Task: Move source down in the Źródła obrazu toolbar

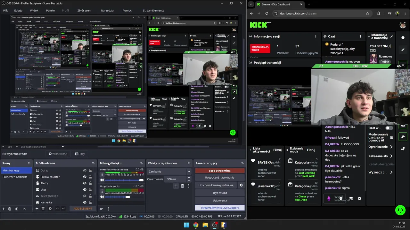Action: click(x=63, y=209)
